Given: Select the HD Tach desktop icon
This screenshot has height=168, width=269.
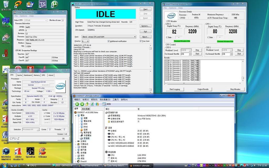Looking at the screenshot, I should point(6,22).
